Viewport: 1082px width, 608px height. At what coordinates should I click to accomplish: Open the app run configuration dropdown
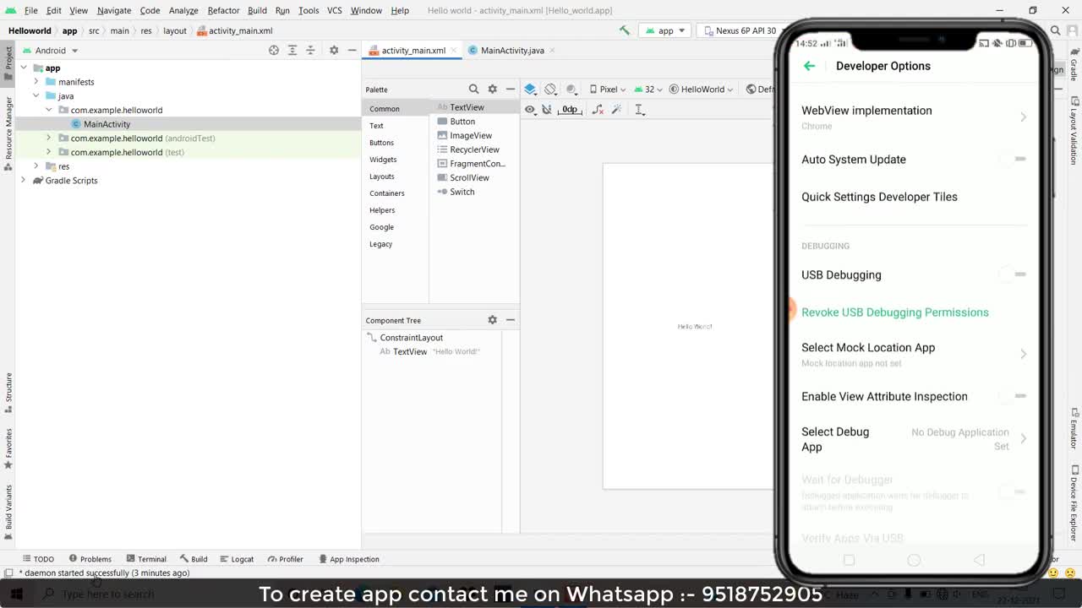coord(666,30)
